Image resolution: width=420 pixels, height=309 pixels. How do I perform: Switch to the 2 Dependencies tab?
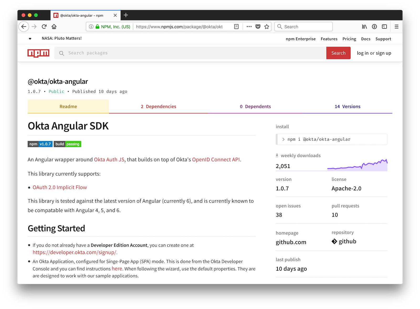coord(158,107)
